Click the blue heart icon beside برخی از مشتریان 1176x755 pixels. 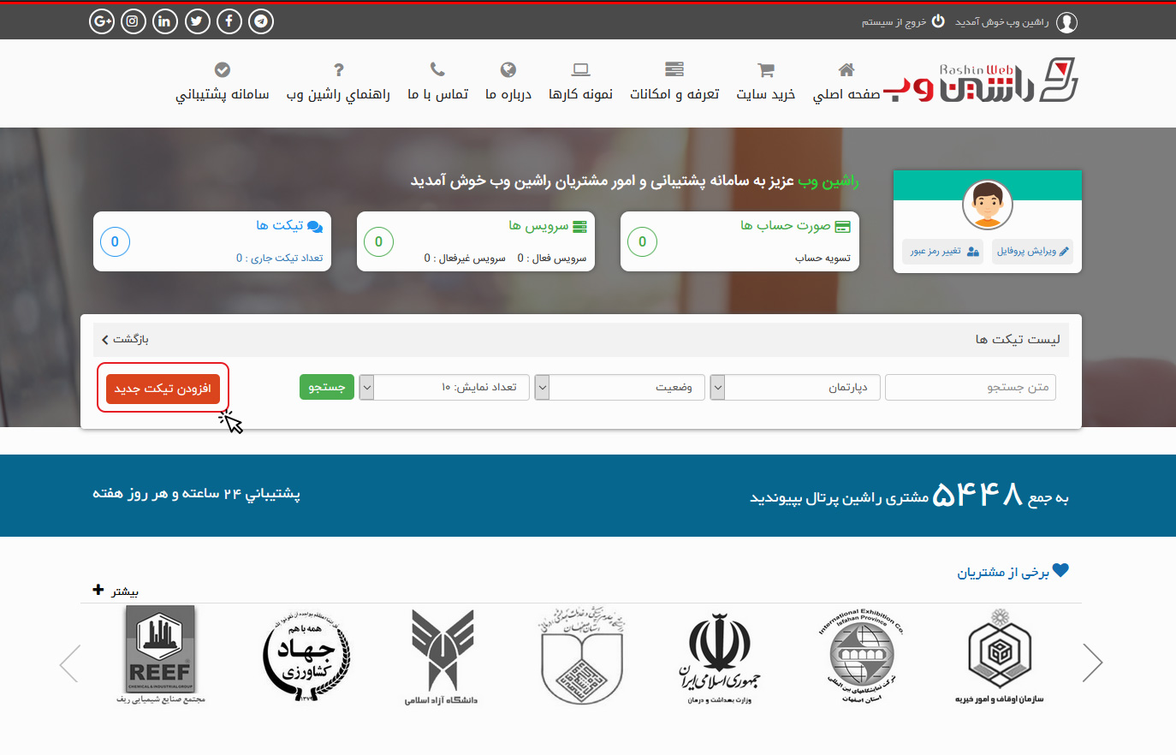click(x=1060, y=570)
